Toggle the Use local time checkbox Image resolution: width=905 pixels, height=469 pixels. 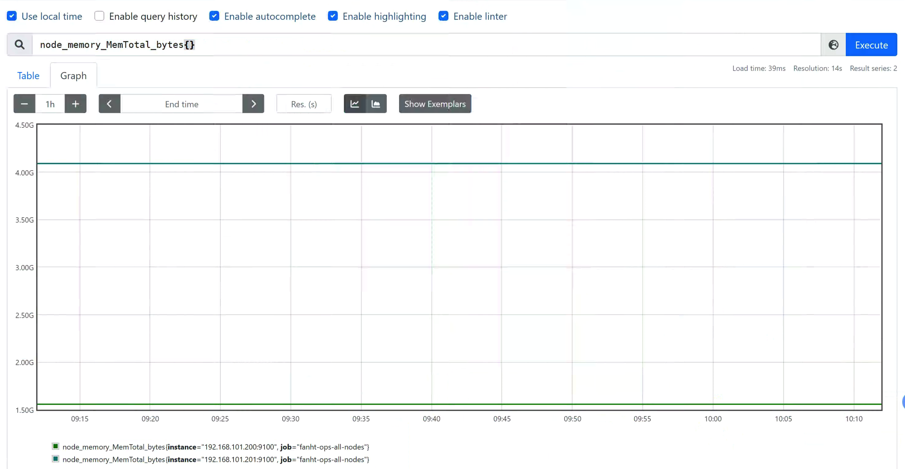coord(12,16)
